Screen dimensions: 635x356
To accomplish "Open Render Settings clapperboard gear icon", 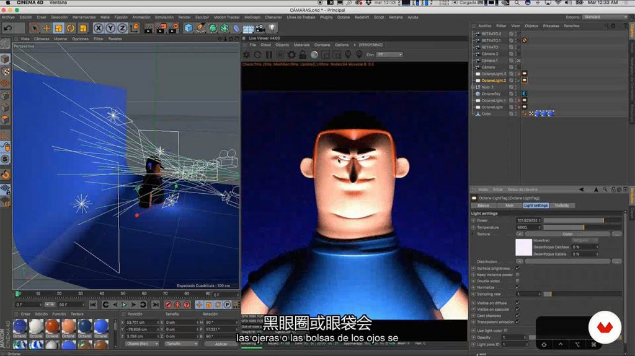I will coord(174,28).
